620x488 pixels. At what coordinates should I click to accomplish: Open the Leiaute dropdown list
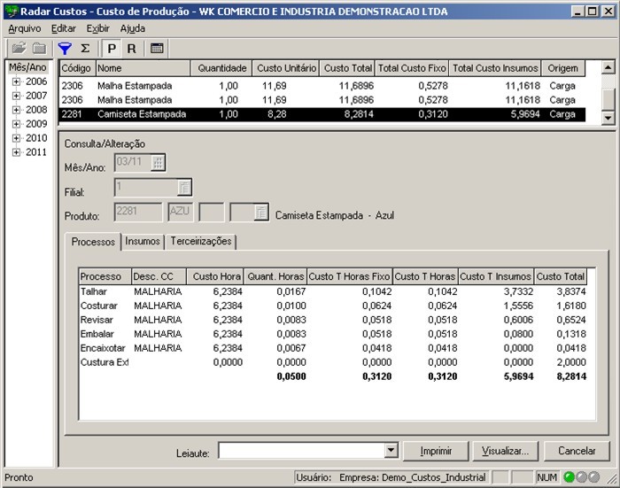[x=391, y=451]
